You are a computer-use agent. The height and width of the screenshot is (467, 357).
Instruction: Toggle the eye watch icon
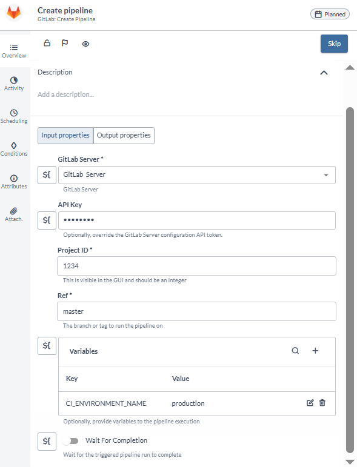click(85, 44)
